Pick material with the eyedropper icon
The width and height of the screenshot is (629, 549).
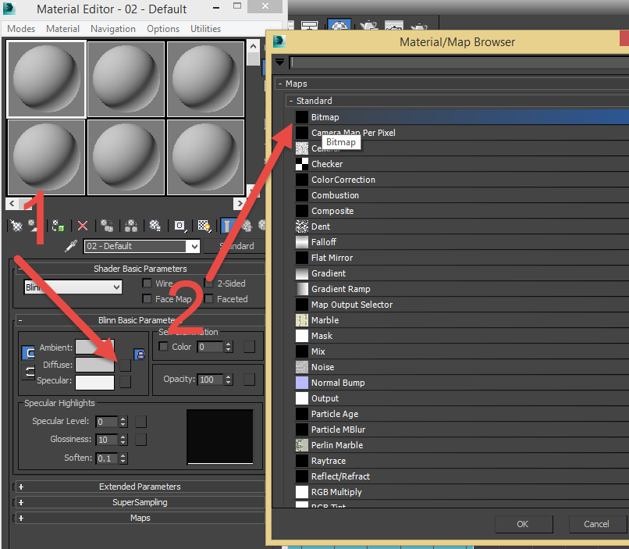coord(71,246)
